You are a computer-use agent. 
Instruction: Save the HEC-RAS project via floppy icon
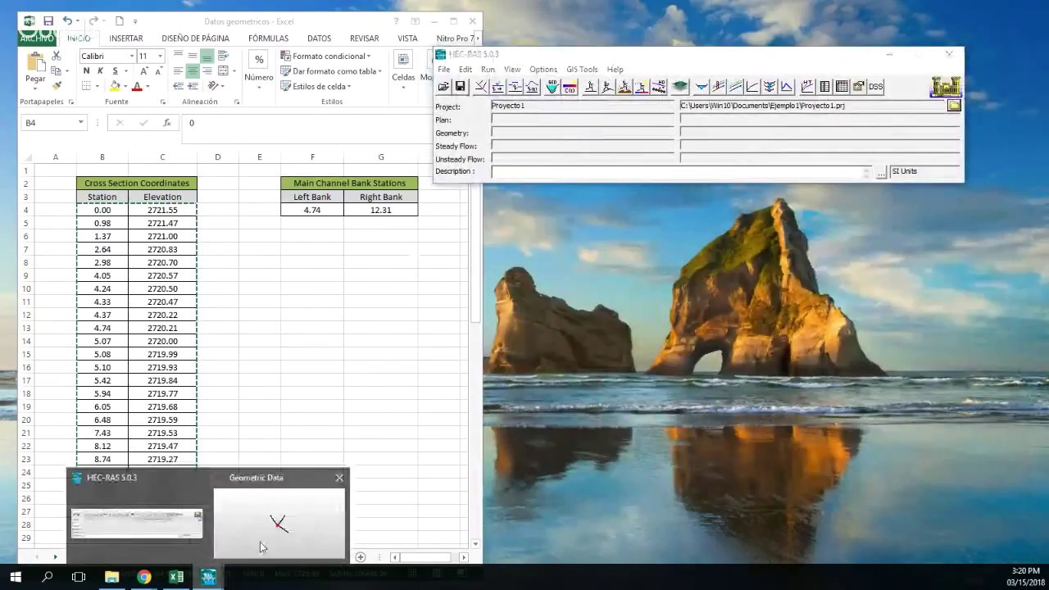click(x=460, y=86)
